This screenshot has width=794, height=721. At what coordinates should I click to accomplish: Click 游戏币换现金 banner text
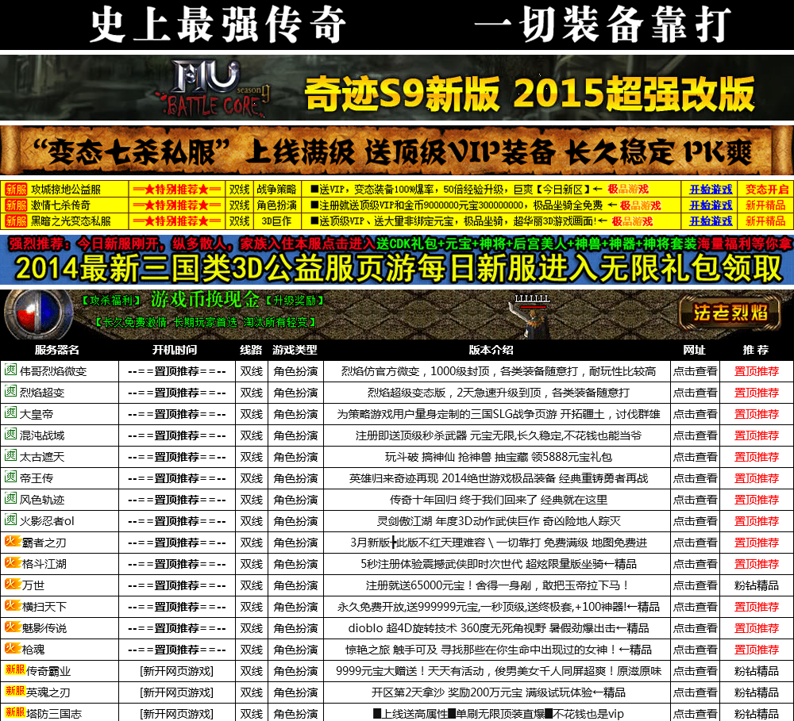(205, 300)
